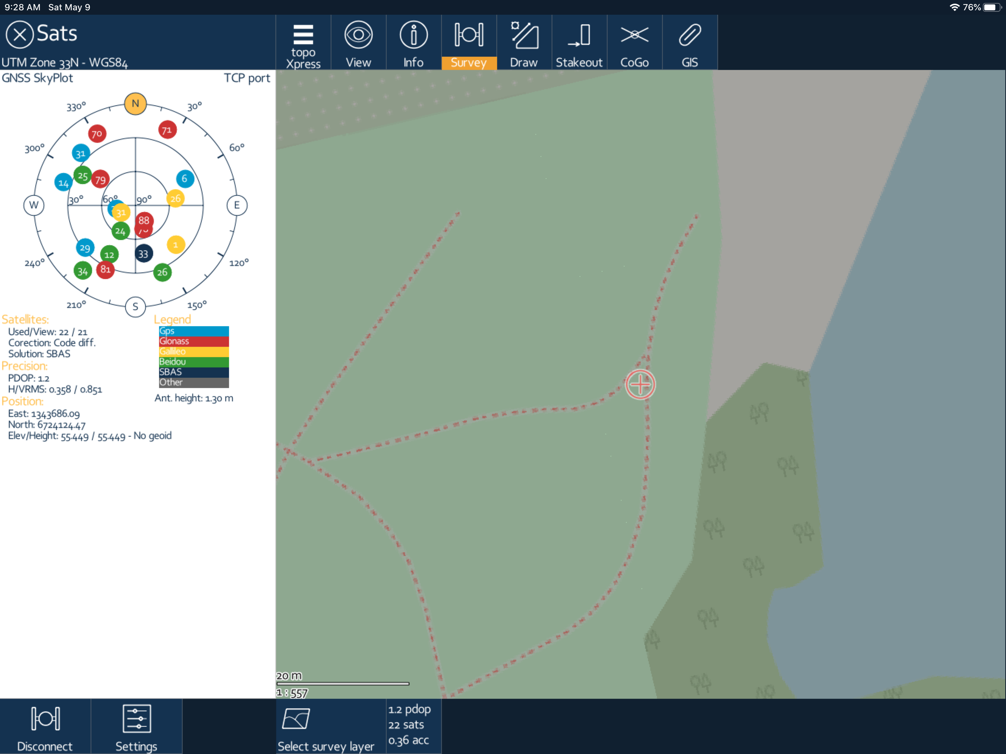The width and height of the screenshot is (1006, 754).
Task: Tap the North marker on skyplot
Action: [135, 104]
